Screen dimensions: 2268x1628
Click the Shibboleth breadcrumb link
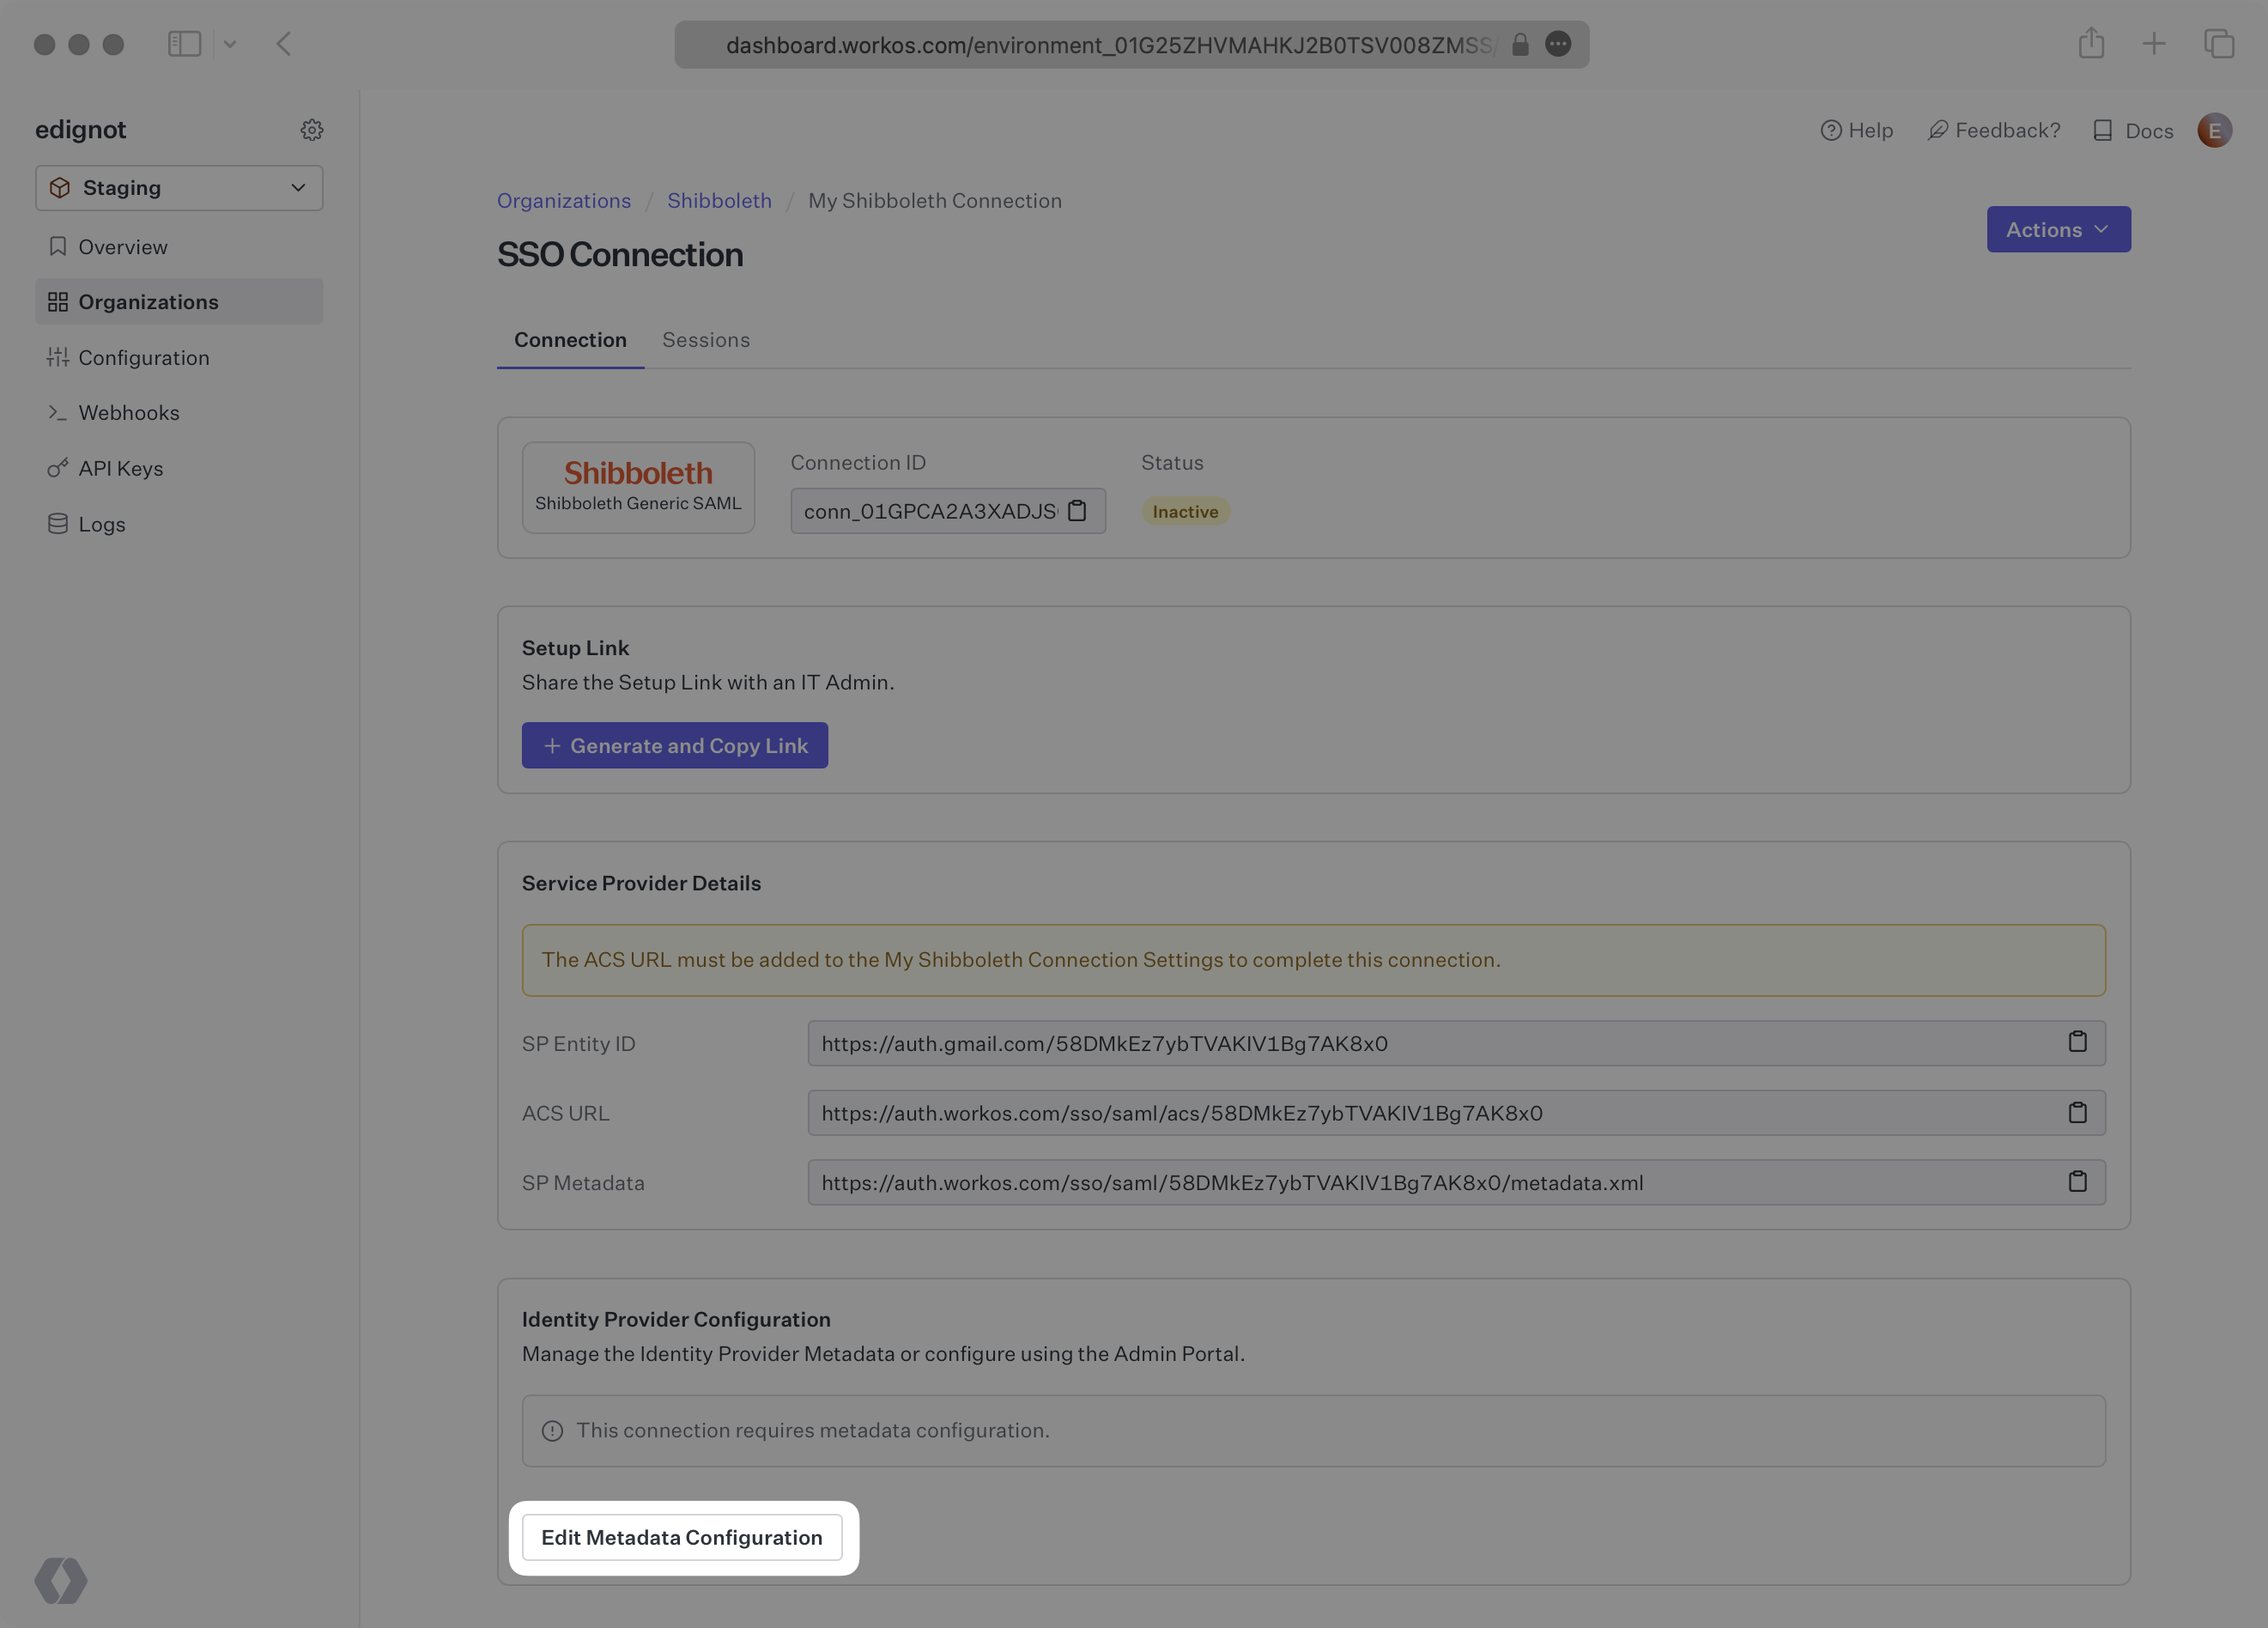coord(719,199)
